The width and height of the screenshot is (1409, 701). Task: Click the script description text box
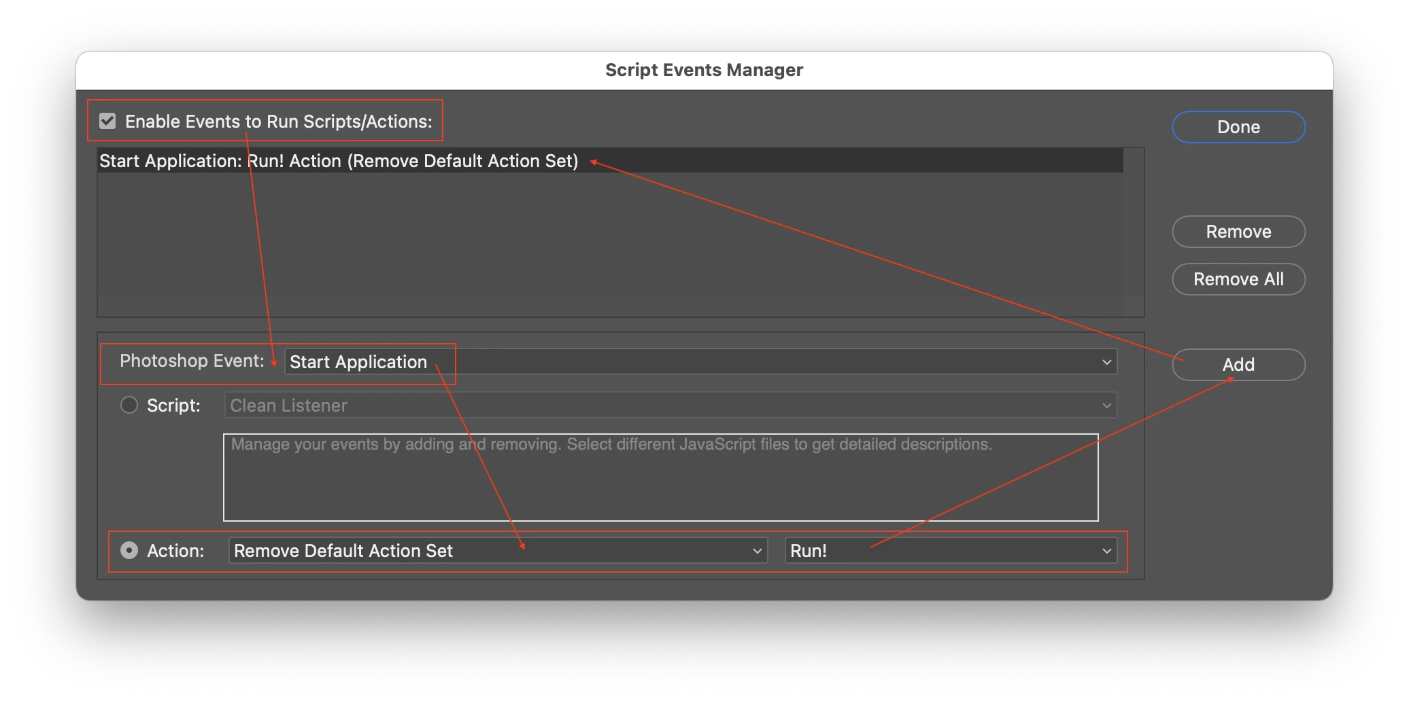661,478
